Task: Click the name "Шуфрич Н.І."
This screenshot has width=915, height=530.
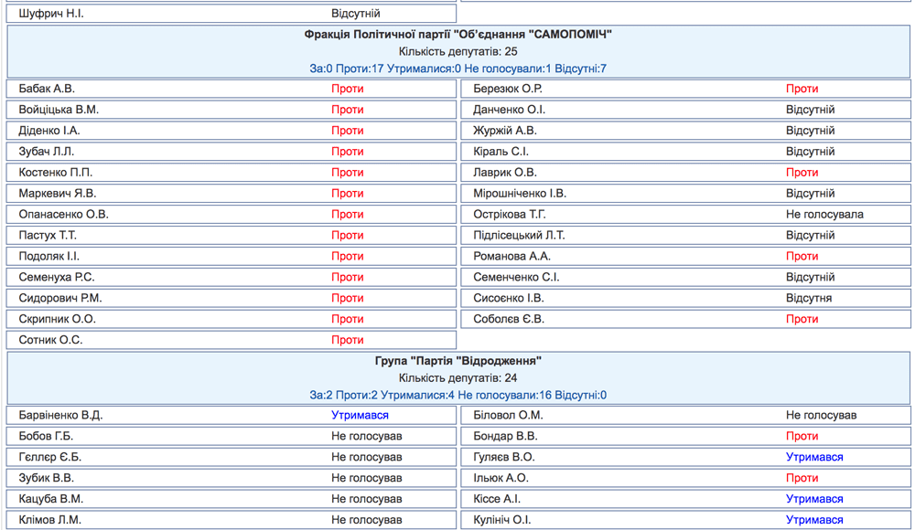Action: pyautogui.click(x=50, y=14)
